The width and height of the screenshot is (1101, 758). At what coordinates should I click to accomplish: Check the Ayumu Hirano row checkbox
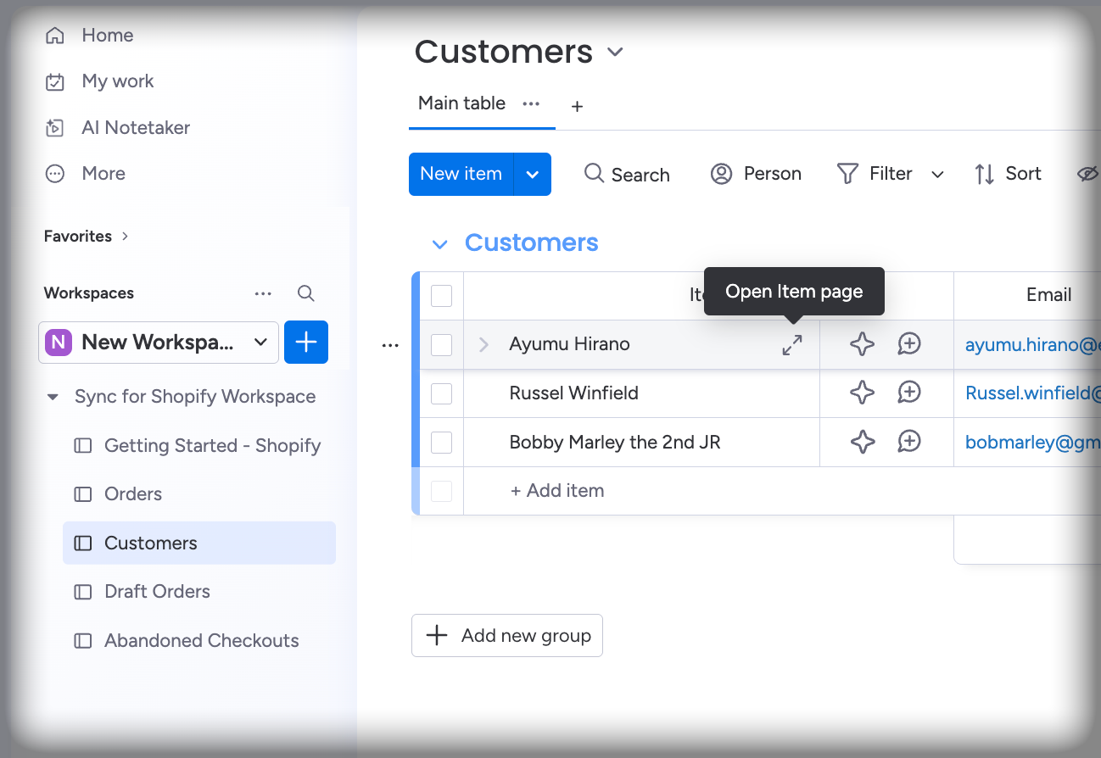tap(441, 344)
